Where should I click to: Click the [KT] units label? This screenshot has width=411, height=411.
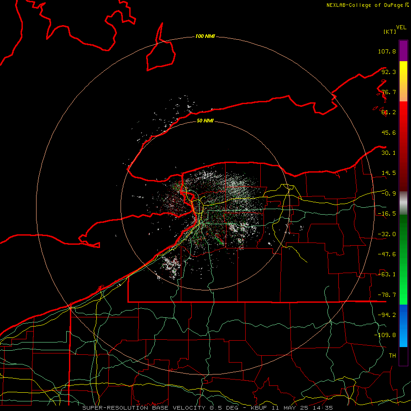click(x=390, y=32)
